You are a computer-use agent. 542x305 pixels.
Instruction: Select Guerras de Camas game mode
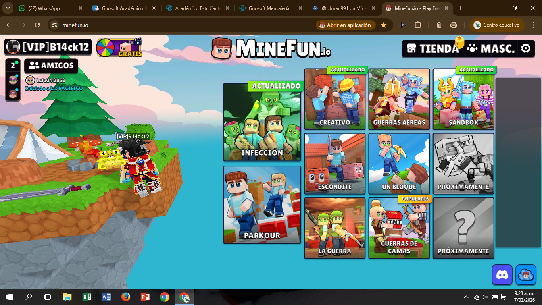point(399,228)
